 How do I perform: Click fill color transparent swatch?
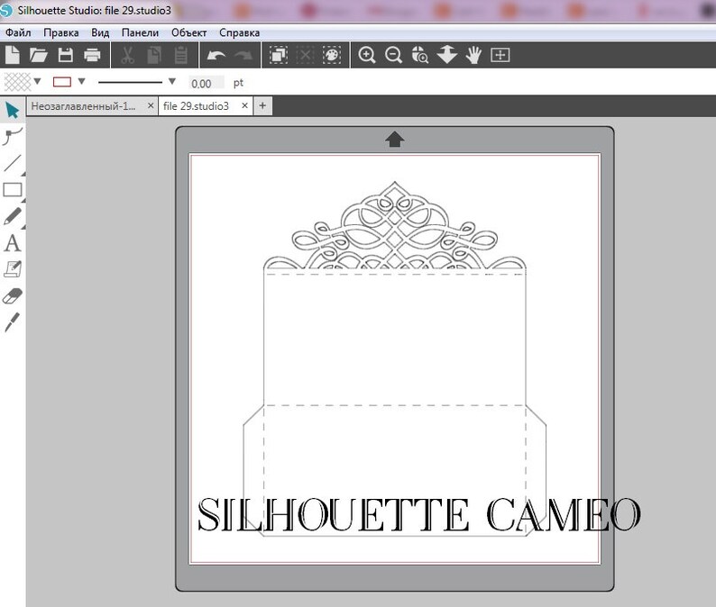pos(17,82)
